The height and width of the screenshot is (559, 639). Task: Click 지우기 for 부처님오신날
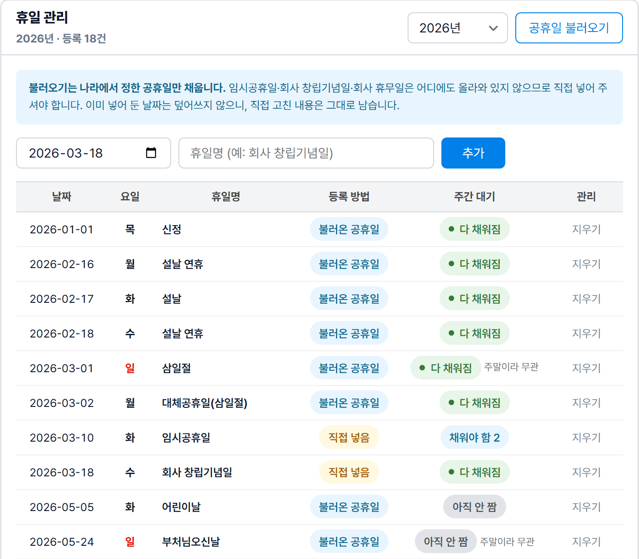586,542
